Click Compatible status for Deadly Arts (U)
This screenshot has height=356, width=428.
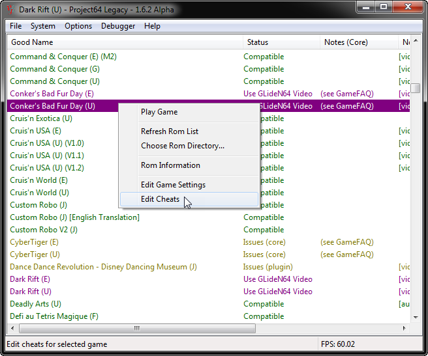[264, 304]
